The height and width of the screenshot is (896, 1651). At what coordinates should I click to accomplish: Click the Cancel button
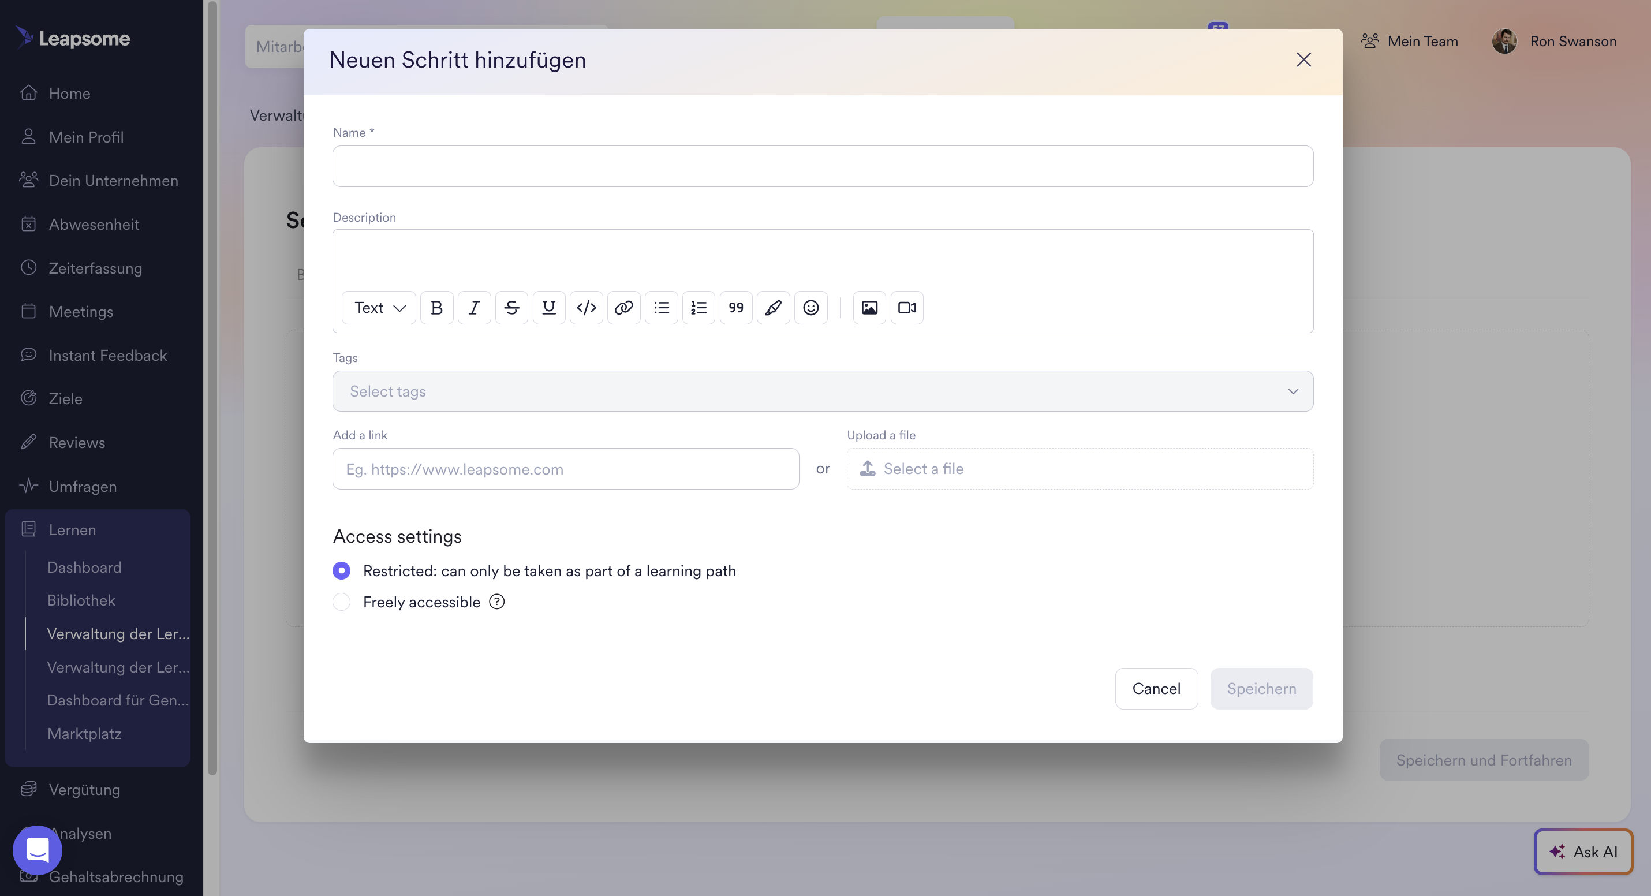coord(1156,688)
